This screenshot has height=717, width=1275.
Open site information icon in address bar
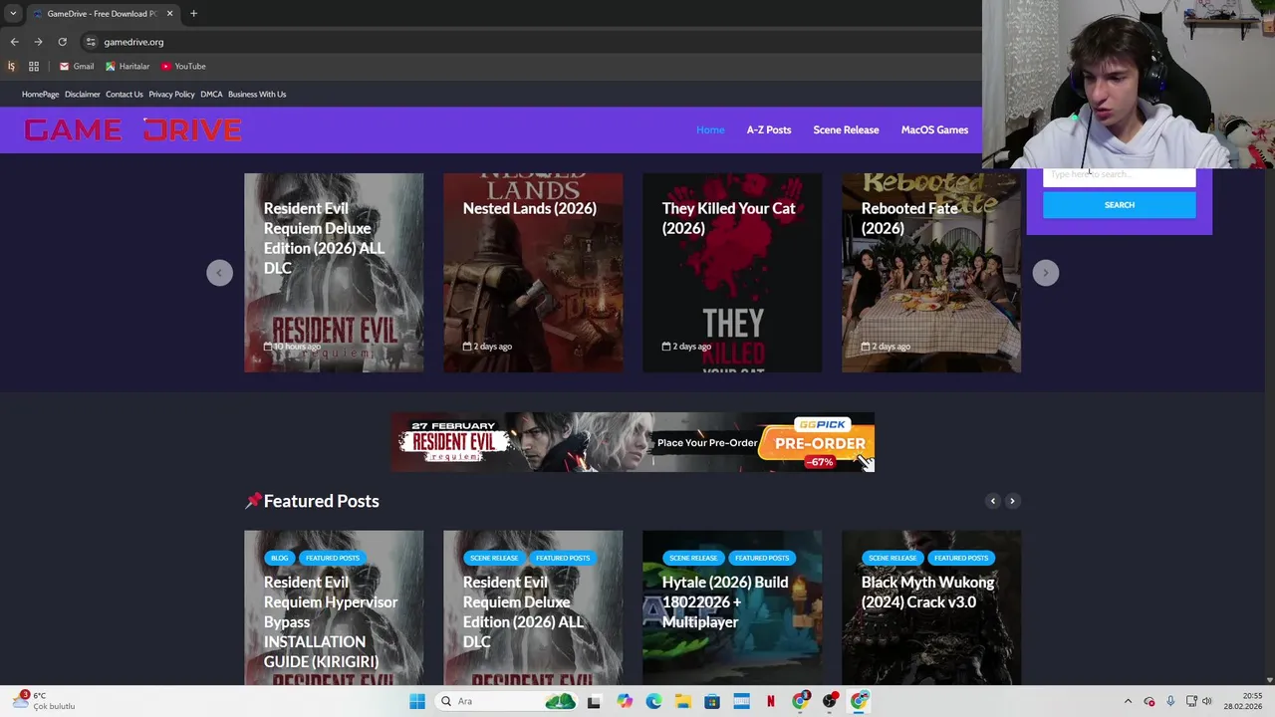[x=91, y=42]
